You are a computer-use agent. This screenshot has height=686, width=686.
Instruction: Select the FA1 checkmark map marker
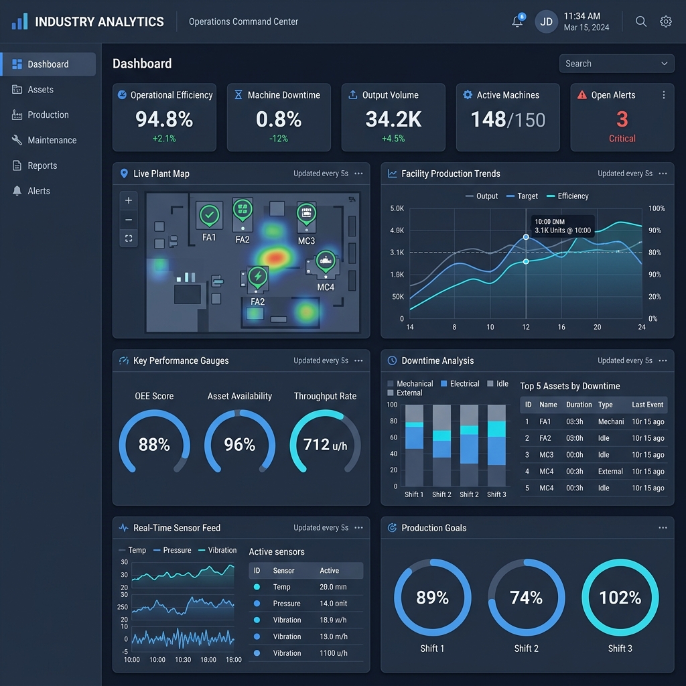point(209,215)
